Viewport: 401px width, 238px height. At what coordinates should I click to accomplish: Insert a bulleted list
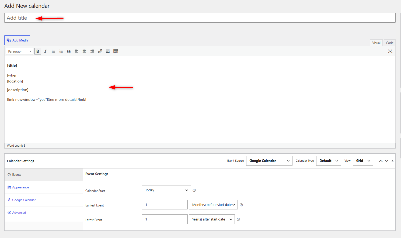coord(53,51)
